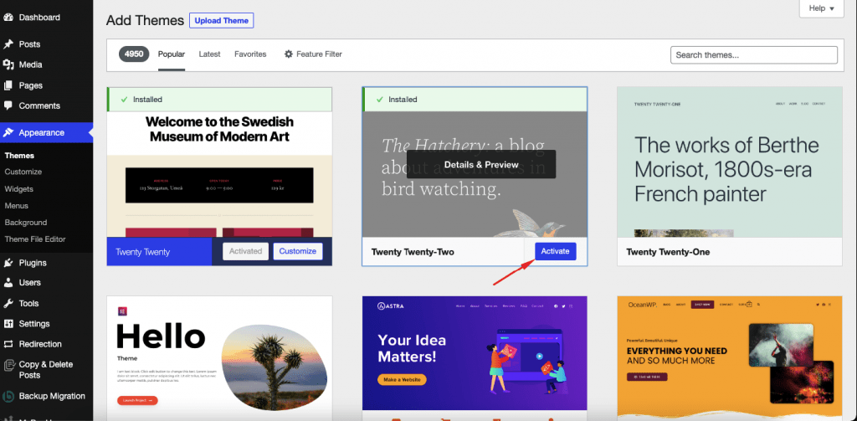Open the Help dropdown
The width and height of the screenshot is (857, 421).
click(x=821, y=8)
